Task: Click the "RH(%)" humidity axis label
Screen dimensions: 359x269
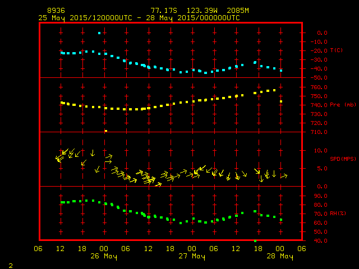Action: (338, 214)
